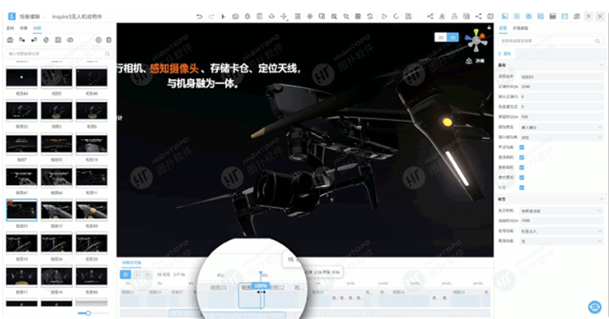Click the blue round button in the timeline toolbar
Image resolution: width=609 pixels, height=319 pixels.
(125, 275)
